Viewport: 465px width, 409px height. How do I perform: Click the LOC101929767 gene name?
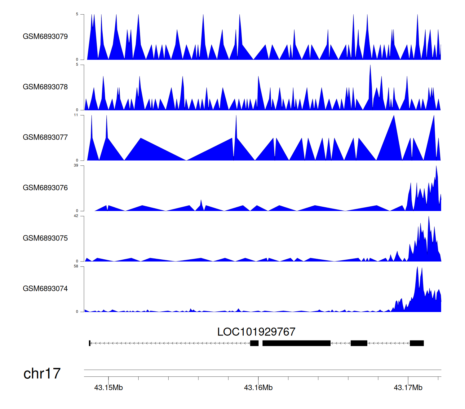[256, 332]
